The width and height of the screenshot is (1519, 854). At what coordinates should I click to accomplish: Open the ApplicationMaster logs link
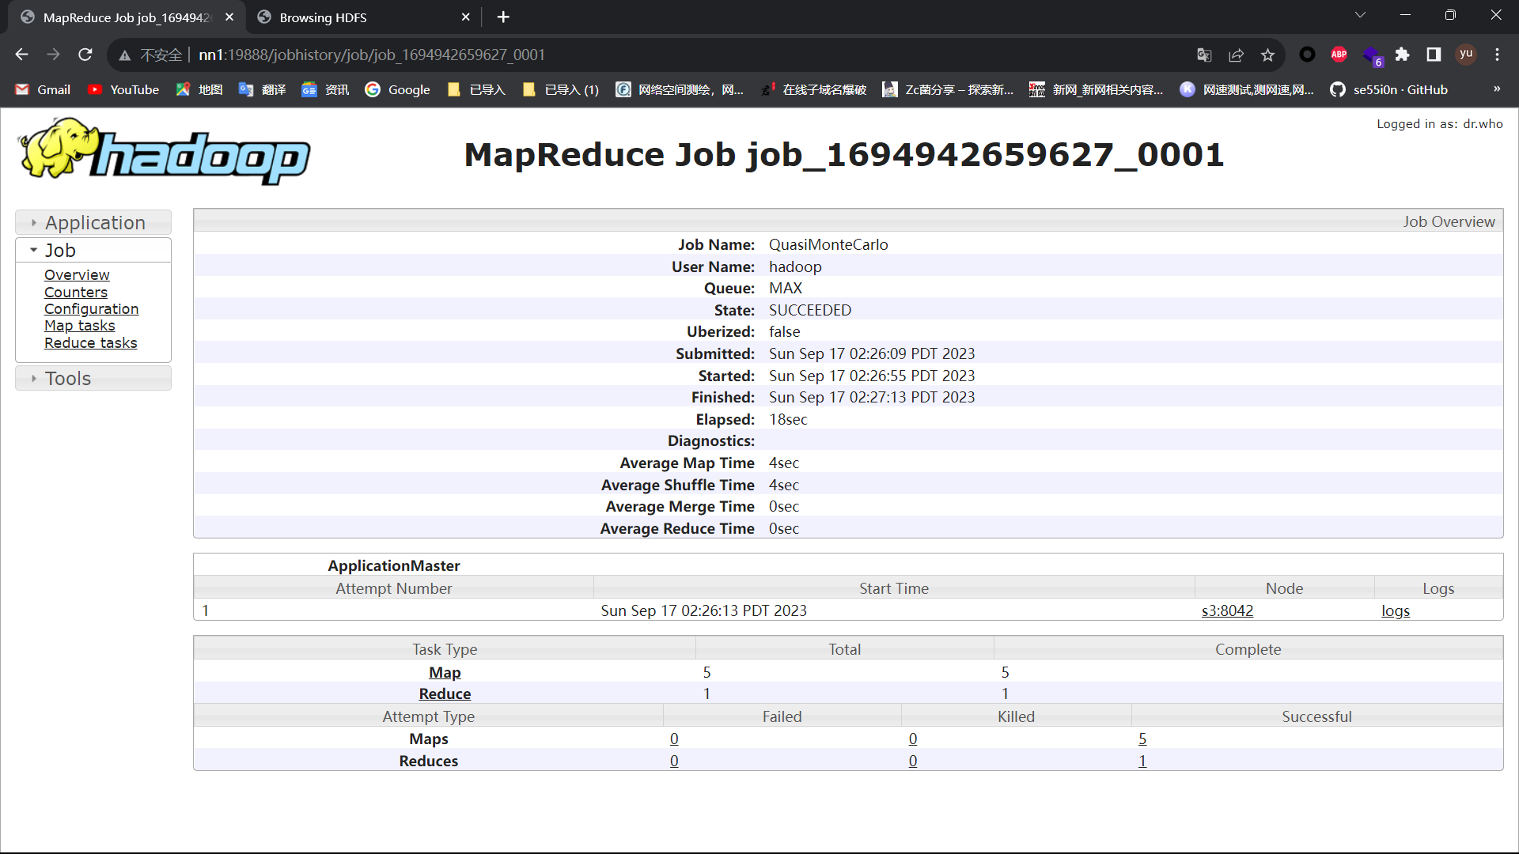pos(1395,610)
